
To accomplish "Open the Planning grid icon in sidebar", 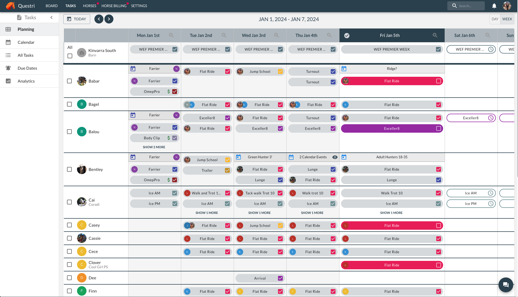I will tap(8, 29).
